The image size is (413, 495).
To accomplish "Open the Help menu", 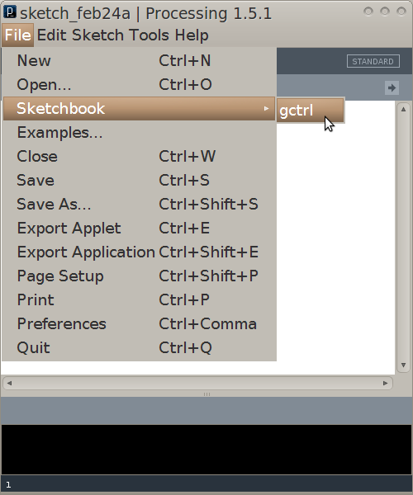I will click(x=192, y=35).
